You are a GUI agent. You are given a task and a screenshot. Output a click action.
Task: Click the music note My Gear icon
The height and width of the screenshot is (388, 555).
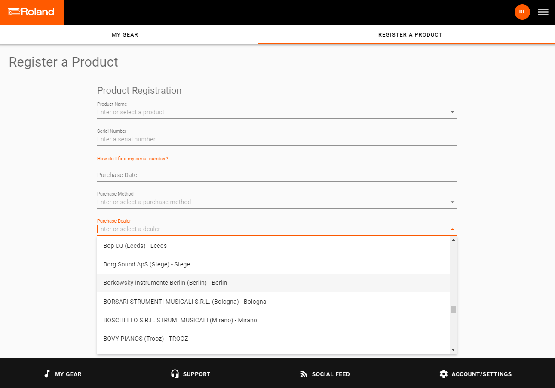pos(47,374)
